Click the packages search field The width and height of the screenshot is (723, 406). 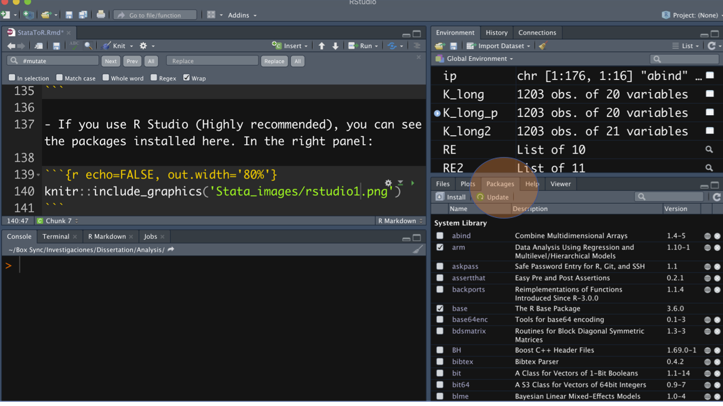click(x=669, y=197)
